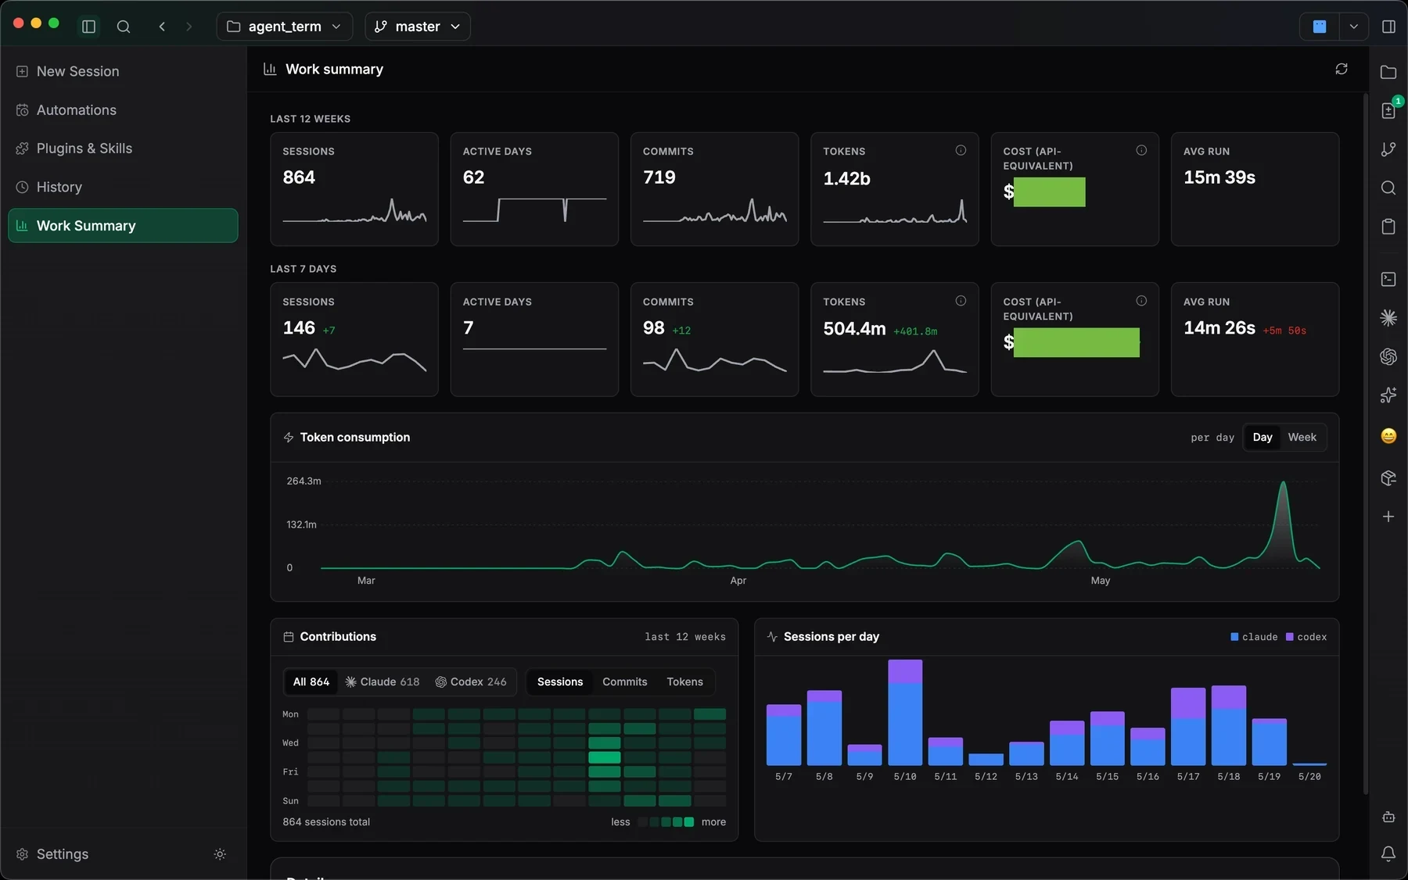Open Settings in the sidebar
The image size is (1408, 880).
[x=63, y=854]
